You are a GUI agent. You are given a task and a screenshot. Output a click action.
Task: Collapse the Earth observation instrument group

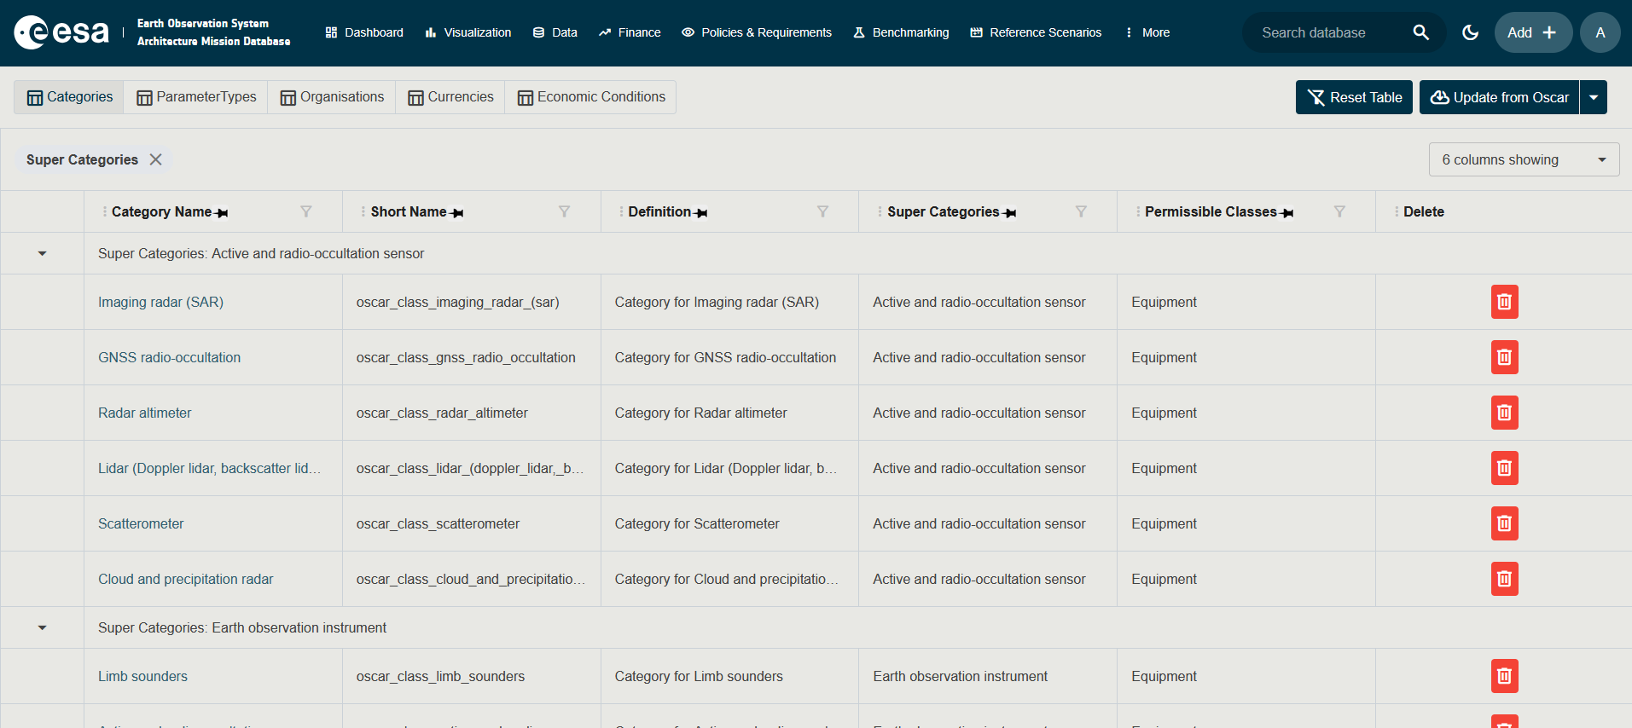tap(42, 627)
